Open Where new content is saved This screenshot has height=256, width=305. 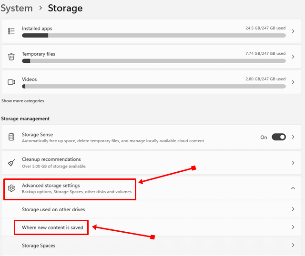point(52,227)
